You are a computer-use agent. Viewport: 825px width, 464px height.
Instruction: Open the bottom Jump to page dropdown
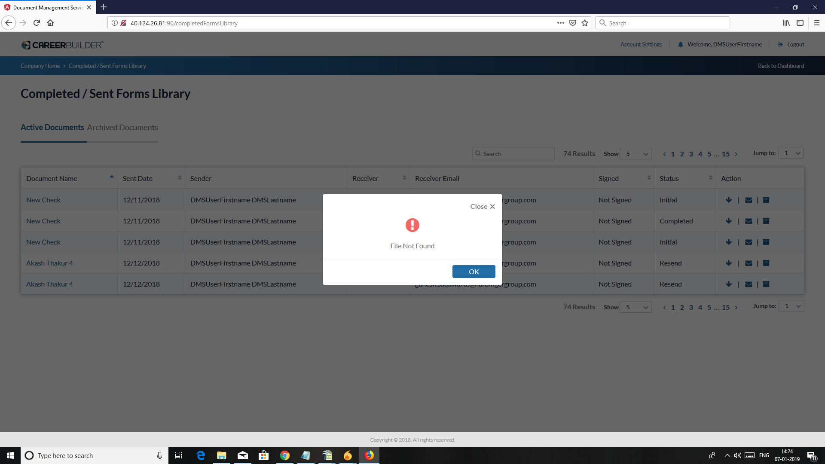coord(791,306)
